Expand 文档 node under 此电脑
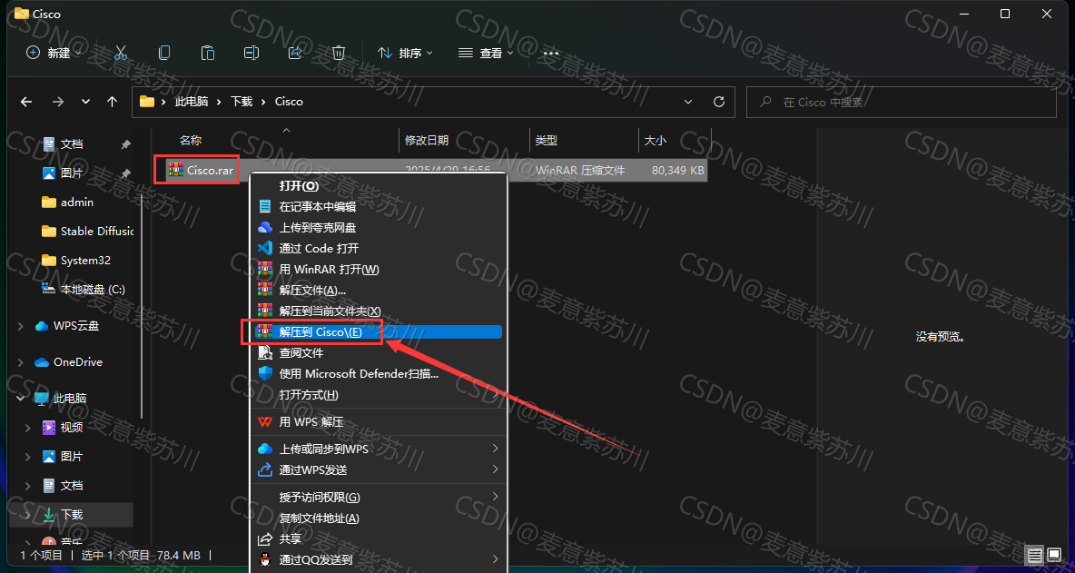The width and height of the screenshot is (1075, 573). 28,485
